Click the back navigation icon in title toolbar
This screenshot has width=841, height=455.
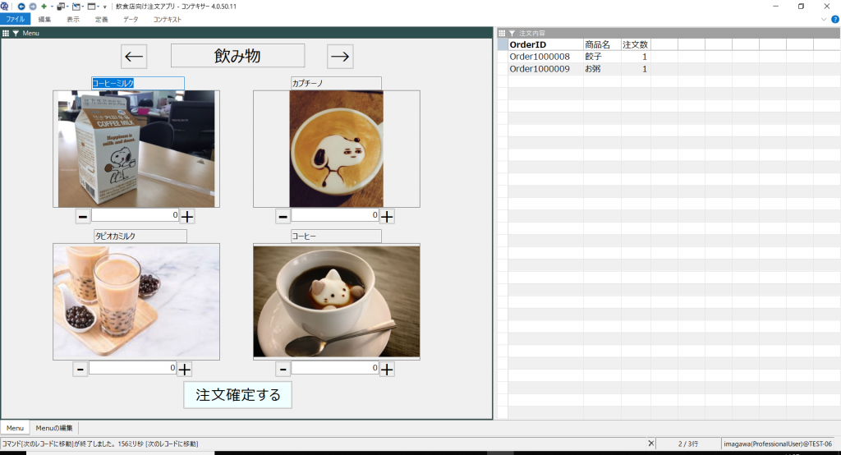pos(21,6)
